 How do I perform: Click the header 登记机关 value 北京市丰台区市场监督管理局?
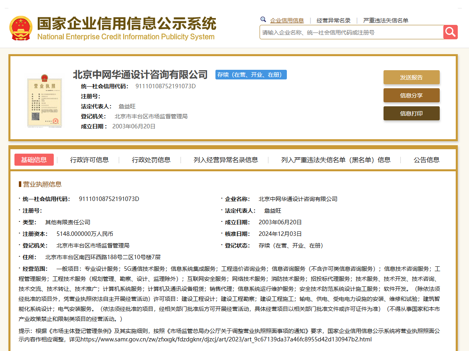tap(151, 116)
